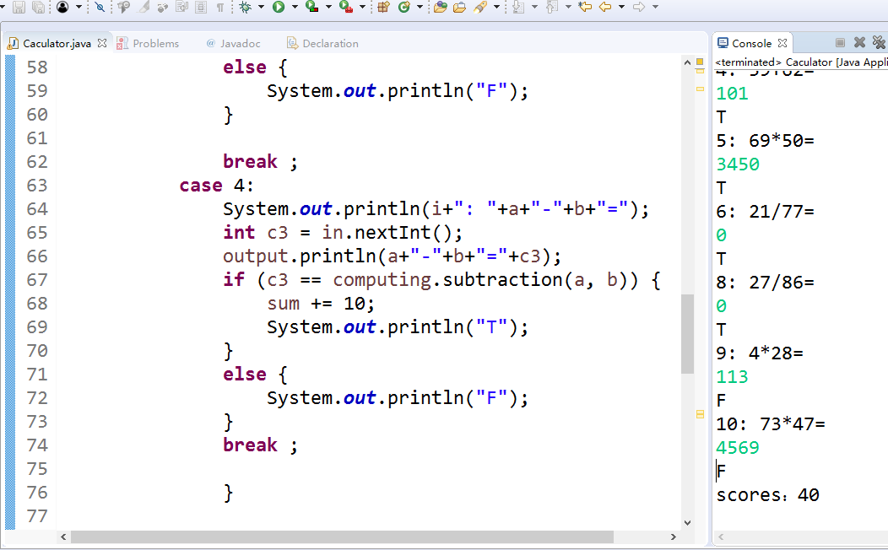Click the Terminate square in Console
888x550 pixels.
(x=841, y=43)
